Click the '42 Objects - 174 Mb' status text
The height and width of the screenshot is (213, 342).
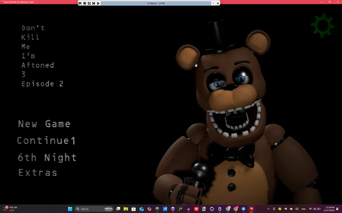[x=156, y=3]
